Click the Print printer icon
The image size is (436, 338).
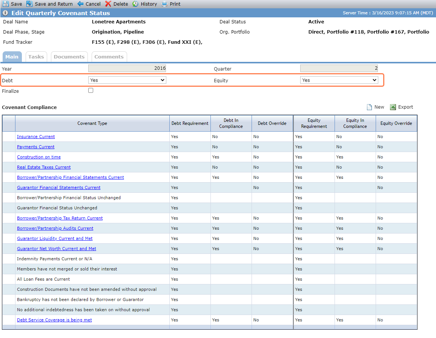(164, 4)
